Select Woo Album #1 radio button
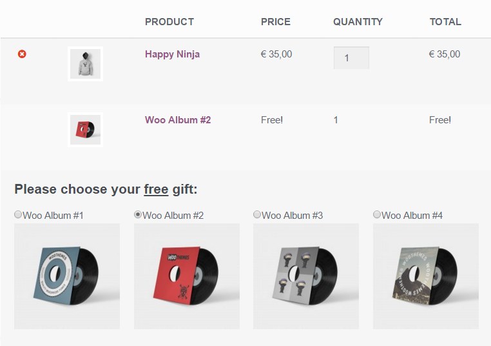Image resolution: width=491 pixels, height=346 pixels. click(x=18, y=214)
